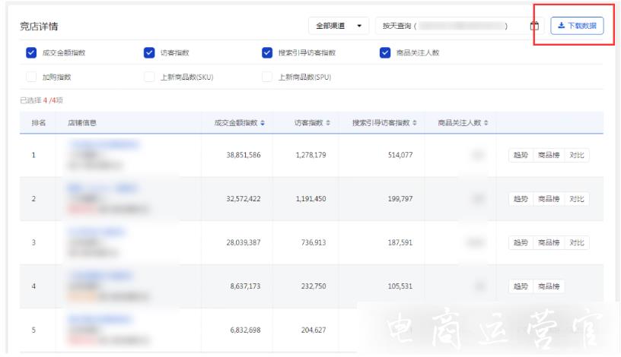Uncheck the 商品关注人数 checkbox

385,53
